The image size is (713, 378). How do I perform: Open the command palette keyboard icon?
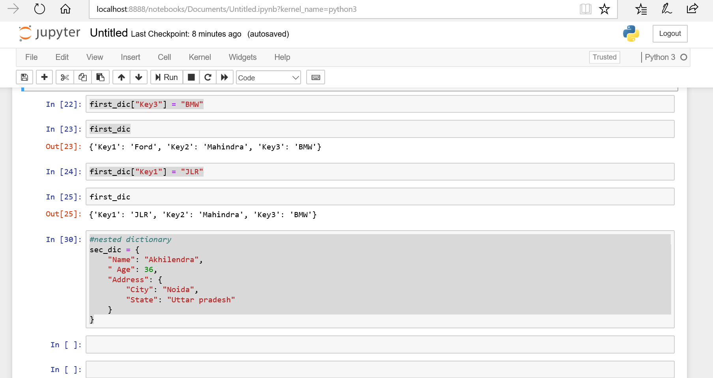coord(316,77)
